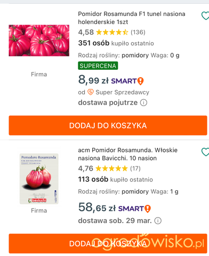This screenshot has height=256, width=209.
Task: Open the pink tomatoes product photo
Action: [39, 41]
